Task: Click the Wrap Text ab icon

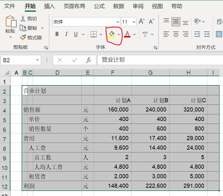Action: [x=219, y=22]
